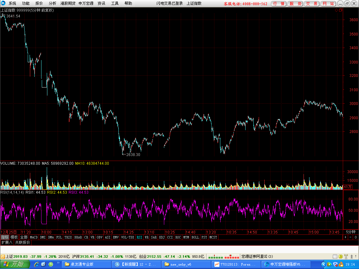The height and width of the screenshot is (269, 359).
Task: Select the WR indicator
Action: coord(146,237)
